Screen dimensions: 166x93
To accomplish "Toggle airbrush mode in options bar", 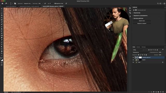I will click(45, 3).
